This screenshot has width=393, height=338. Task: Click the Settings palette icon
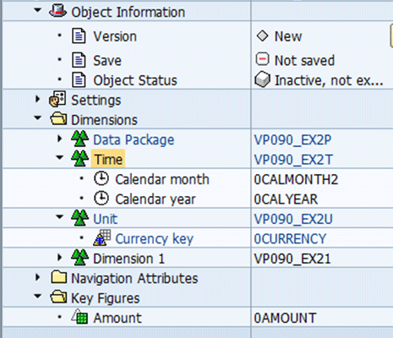pos(57,99)
